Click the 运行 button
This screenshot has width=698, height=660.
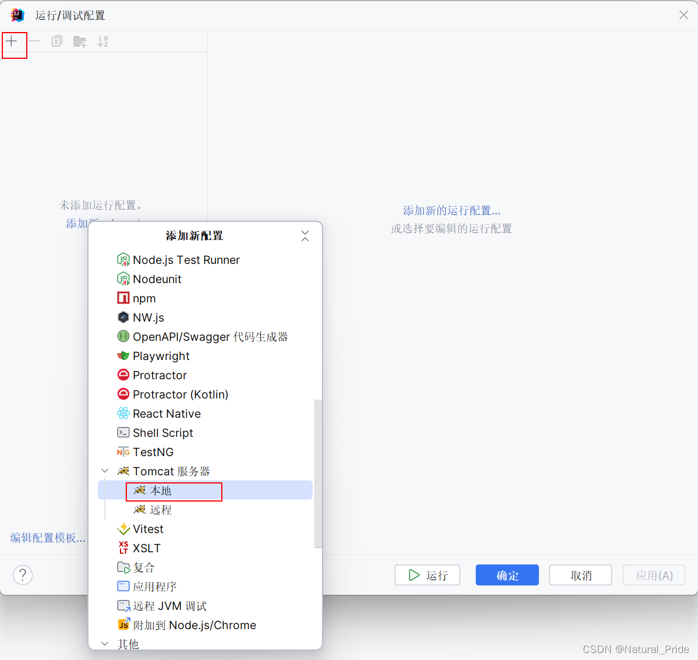coord(427,575)
